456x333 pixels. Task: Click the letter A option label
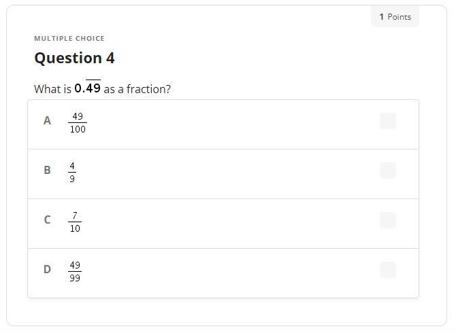(x=47, y=121)
